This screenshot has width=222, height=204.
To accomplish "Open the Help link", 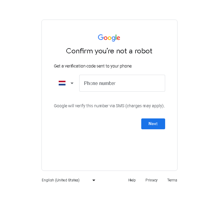I will (132, 180).
